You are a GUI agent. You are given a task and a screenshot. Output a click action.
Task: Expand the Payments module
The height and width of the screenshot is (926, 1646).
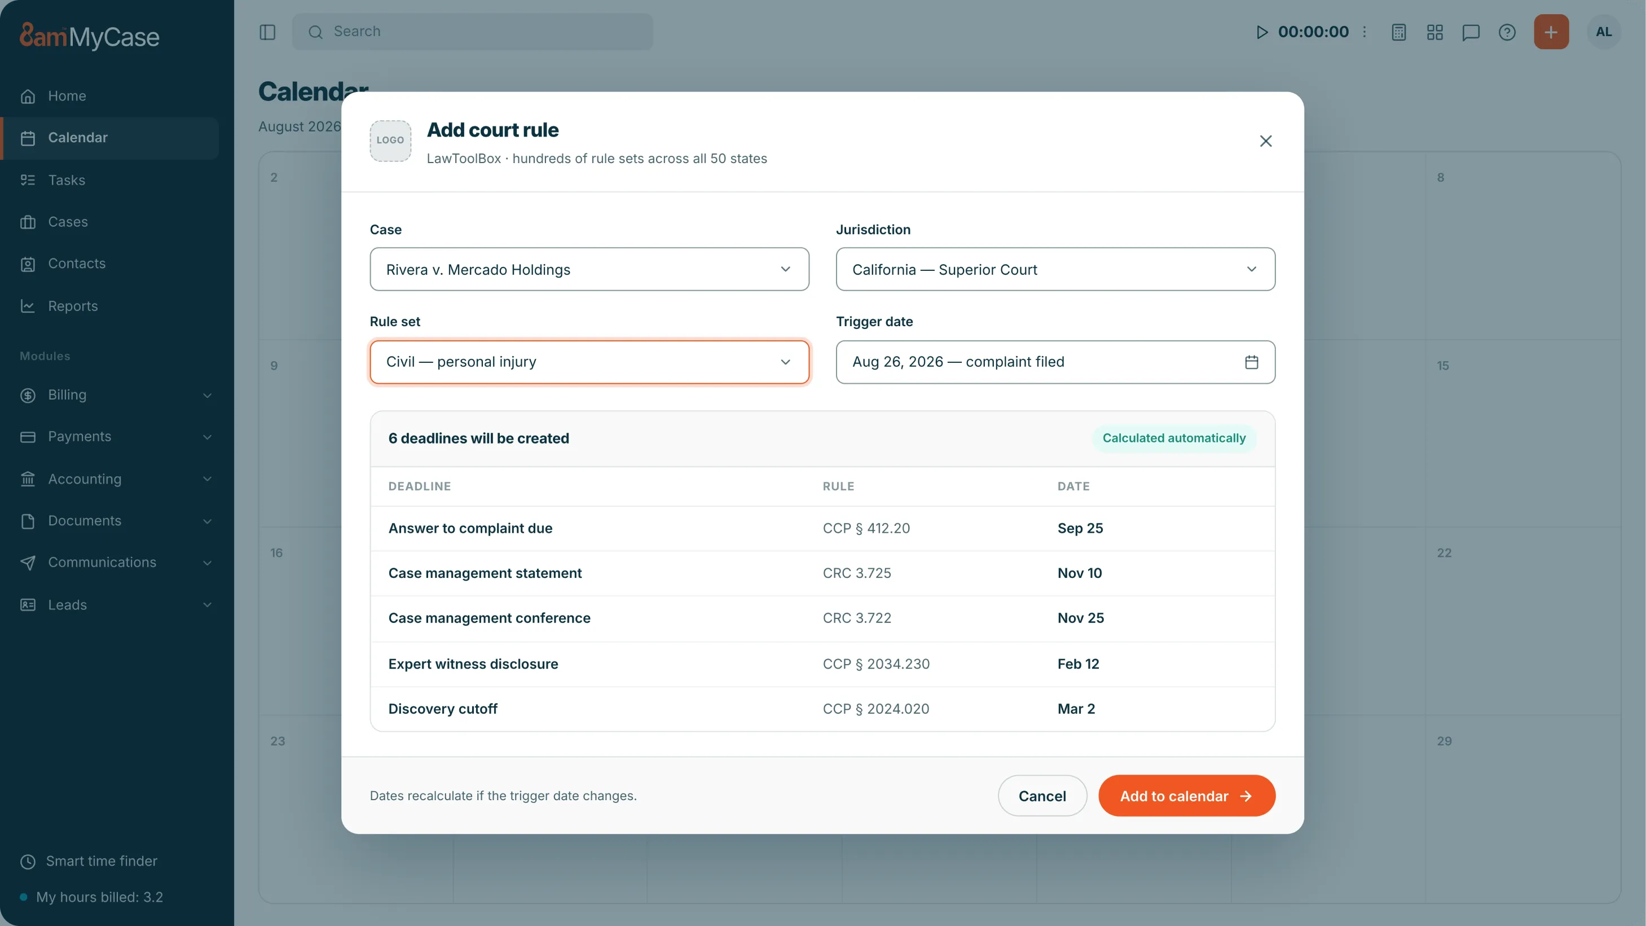pyautogui.click(x=116, y=437)
